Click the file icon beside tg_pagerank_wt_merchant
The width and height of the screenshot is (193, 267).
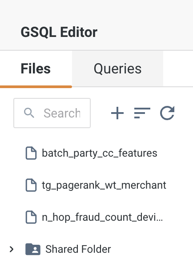(x=31, y=185)
